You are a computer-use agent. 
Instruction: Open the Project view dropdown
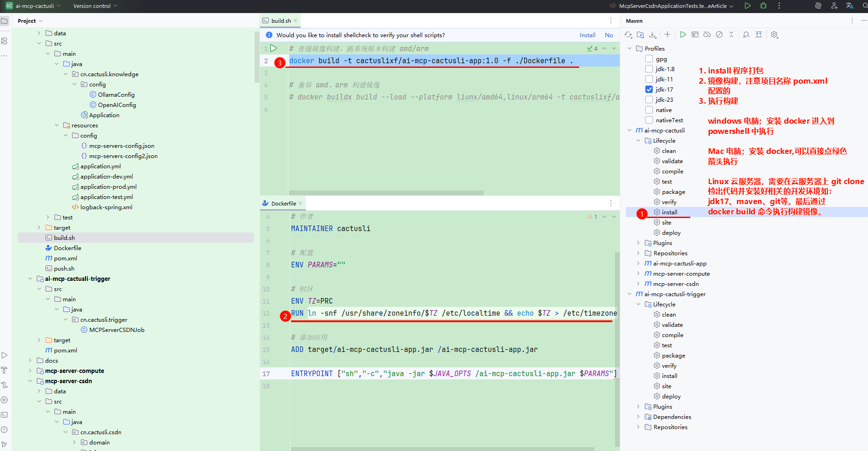(30, 21)
